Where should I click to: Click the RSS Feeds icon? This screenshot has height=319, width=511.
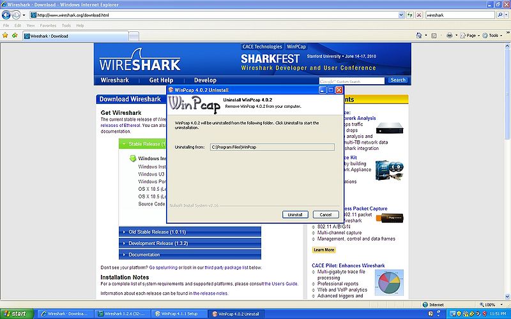(x=434, y=36)
